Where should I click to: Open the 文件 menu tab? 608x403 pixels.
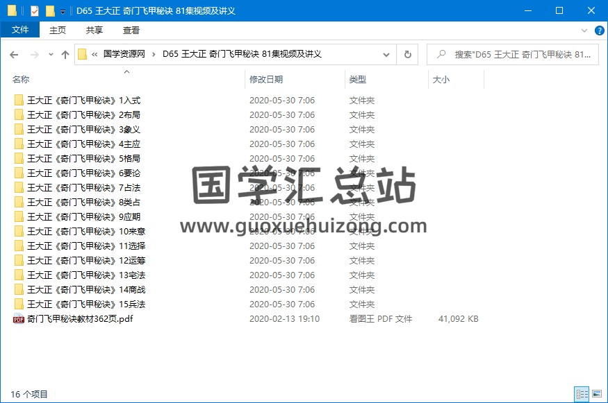(x=20, y=30)
